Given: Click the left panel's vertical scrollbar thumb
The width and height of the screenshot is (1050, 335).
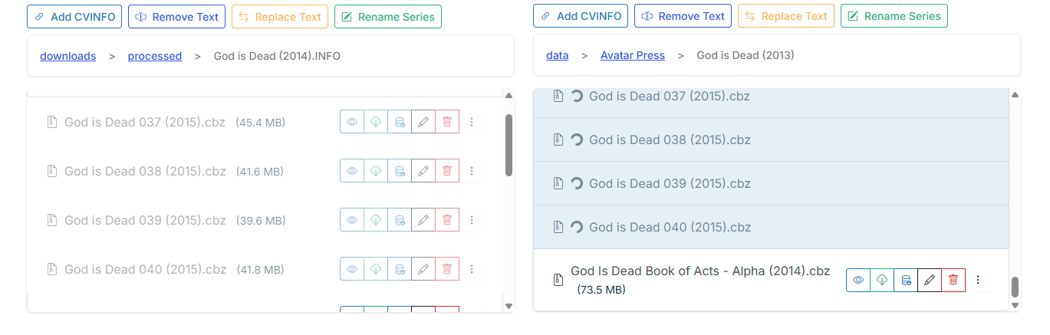Looking at the screenshot, I should tap(509, 146).
